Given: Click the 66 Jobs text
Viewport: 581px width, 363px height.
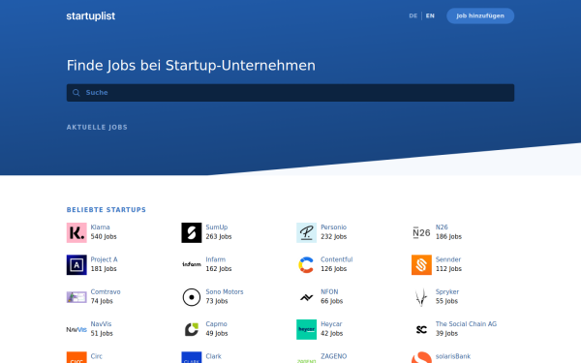Looking at the screenshot, I should [x=331, y=301].
